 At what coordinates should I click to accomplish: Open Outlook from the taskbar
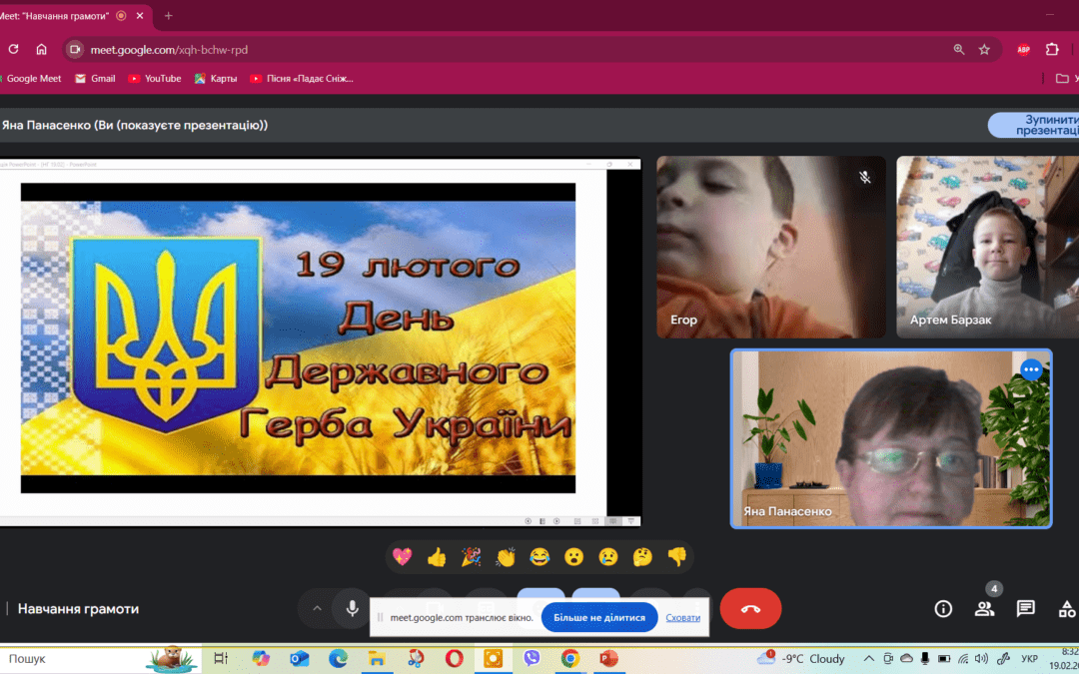point(300,659)
